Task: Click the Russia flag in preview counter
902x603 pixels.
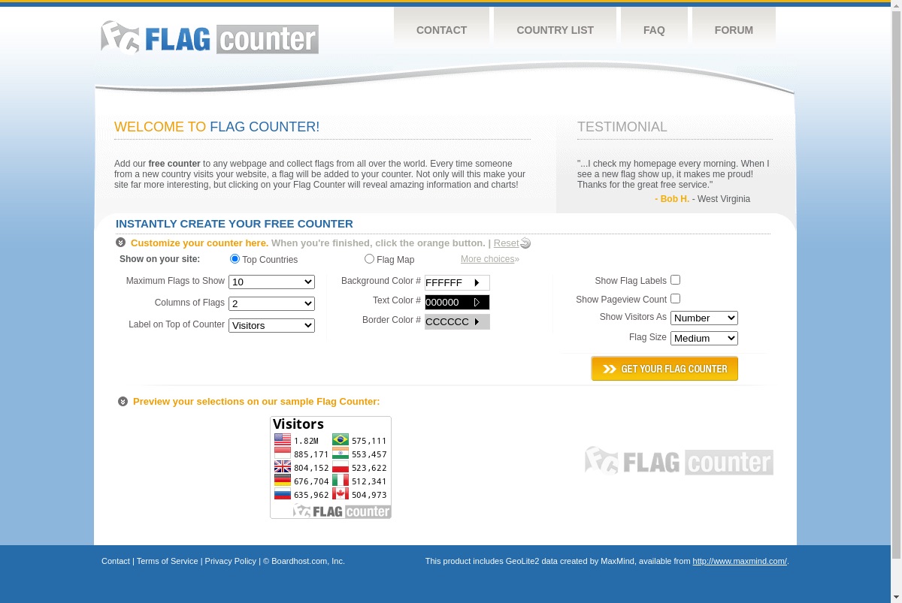Action: tap(283, 494)
